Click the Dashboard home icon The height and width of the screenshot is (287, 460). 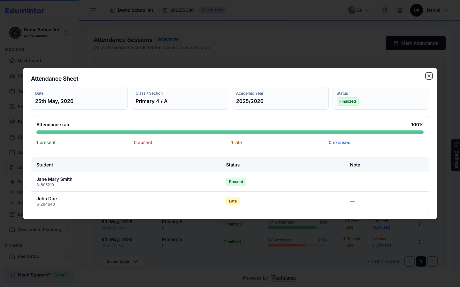pyautogui.click(x=12, y=61)
